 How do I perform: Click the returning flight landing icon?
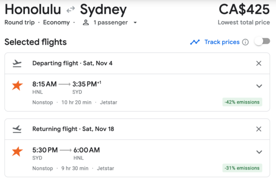coord(17,129)
